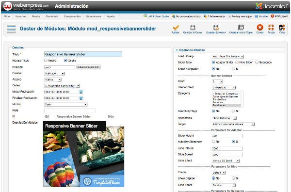The width and height of the screenshot is (291, 192).
Task: Open the Extensiones menu
Action: (x=94, y=16)
